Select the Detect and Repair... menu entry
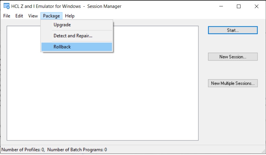Image resolution: width=266 pixels, height=155 pixels. tap(73, 36)
